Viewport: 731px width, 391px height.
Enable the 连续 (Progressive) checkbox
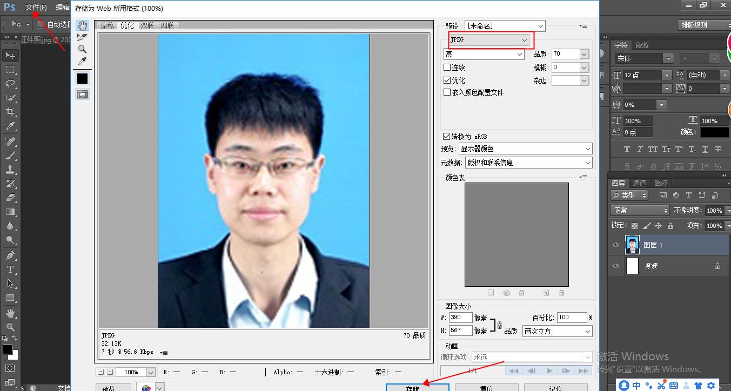[x=447, y=67]
